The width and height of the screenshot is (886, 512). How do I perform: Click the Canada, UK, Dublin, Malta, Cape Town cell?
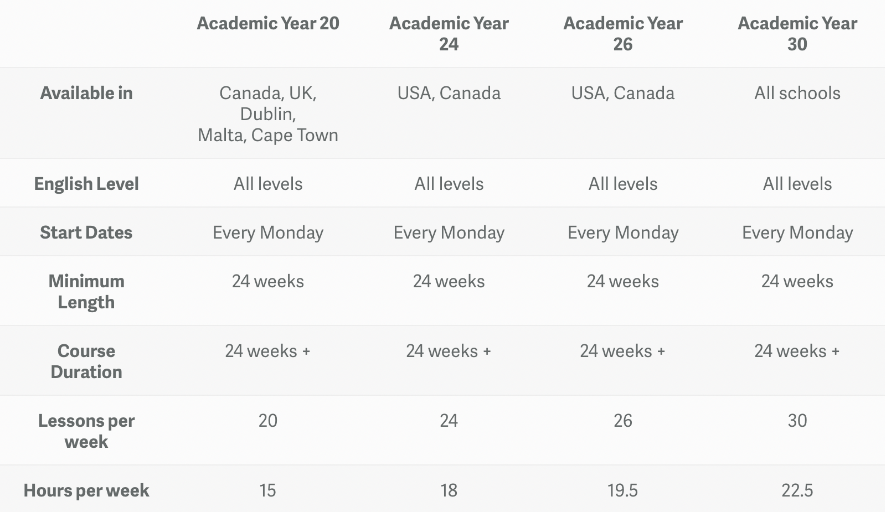[x=268, y=114]
